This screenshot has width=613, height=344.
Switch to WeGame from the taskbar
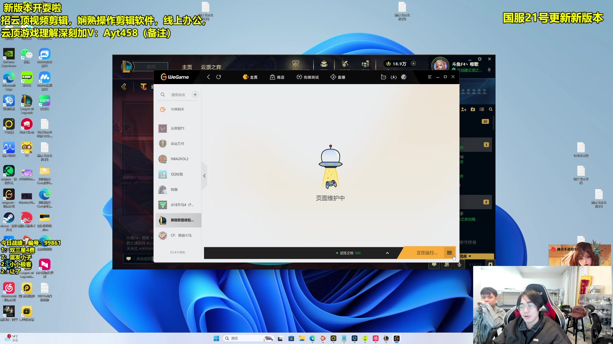397,338
